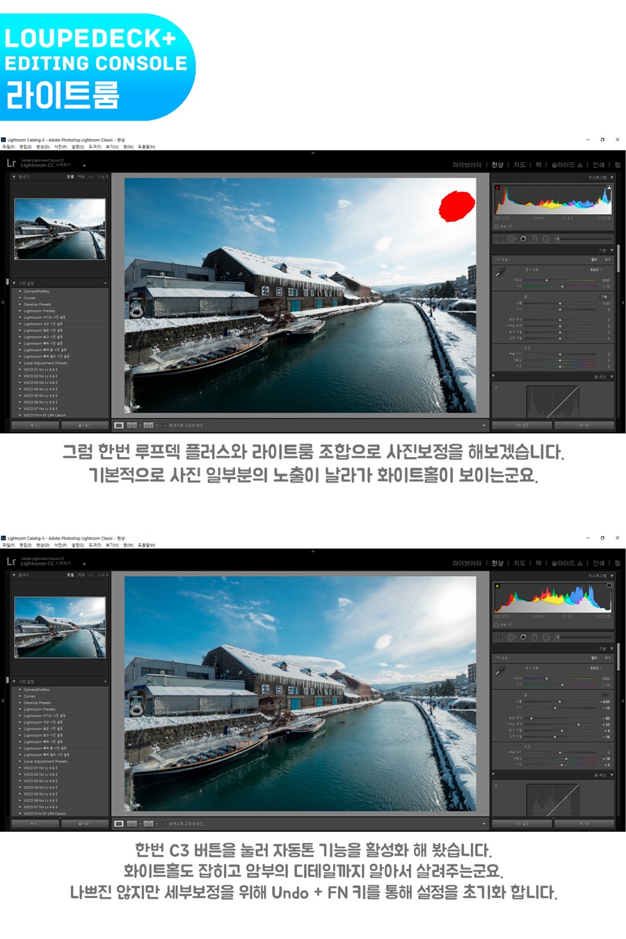Viewport: 626px width, 939px height.
Task: Expand CameraProfiles preset folder in upper window
Action: (20, 291)
